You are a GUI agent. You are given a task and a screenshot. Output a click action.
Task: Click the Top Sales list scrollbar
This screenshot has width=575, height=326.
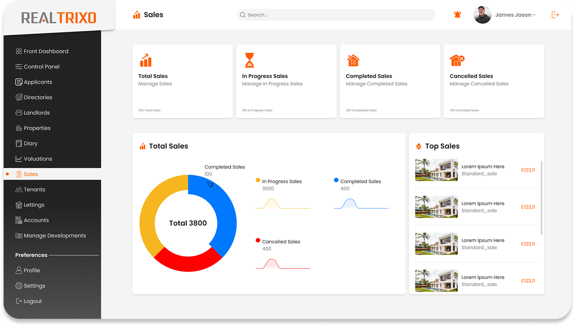point(541,198)
